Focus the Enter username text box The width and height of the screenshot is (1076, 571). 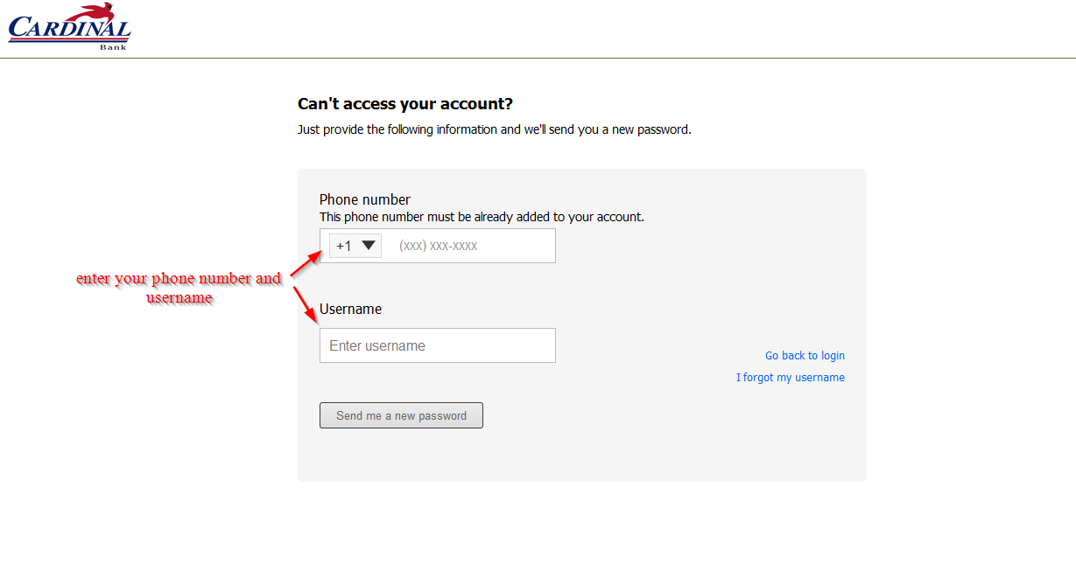tap(438, 345)
